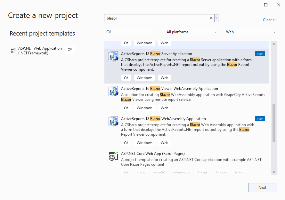Click the ActiveReports 18 Blazor WebAssembly Application icon
This screenshot has height=200, width=285.
[x=113, y=121]
